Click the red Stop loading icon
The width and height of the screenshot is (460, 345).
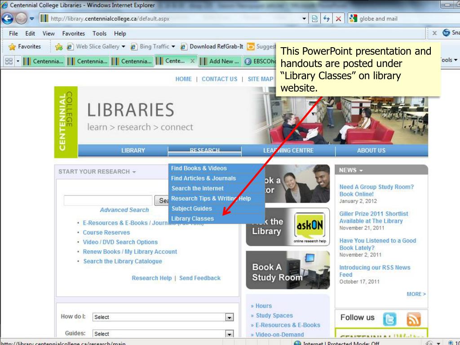[x=338, y=19]
